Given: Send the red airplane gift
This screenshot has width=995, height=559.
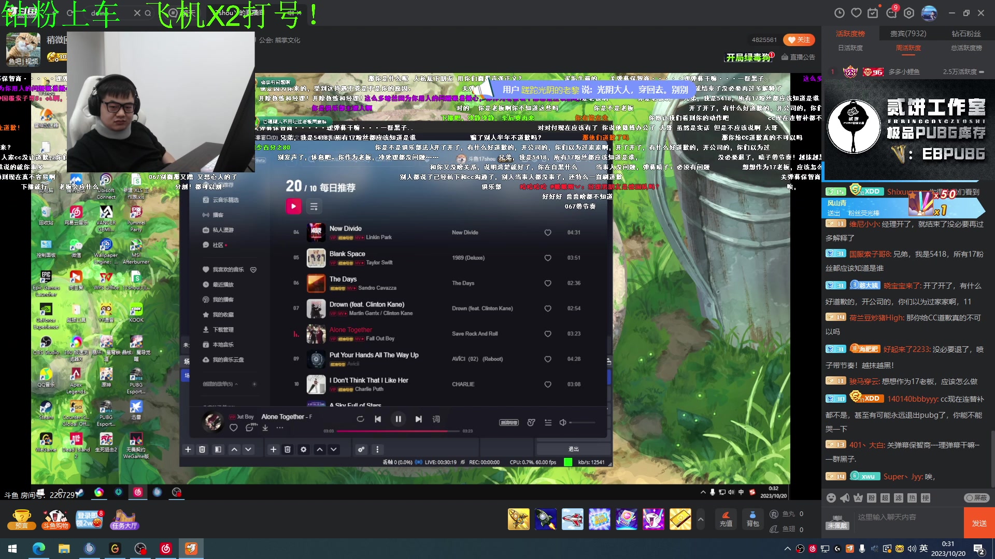Looking at the screenshot, I should click(572, 519).
